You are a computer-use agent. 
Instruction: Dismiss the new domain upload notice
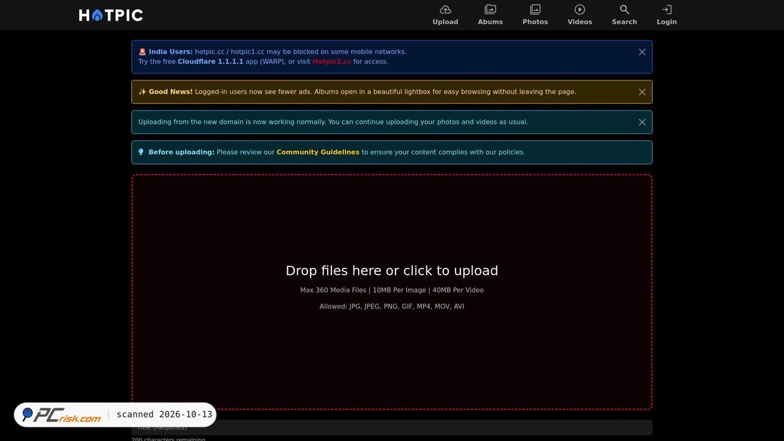point(642,122)
